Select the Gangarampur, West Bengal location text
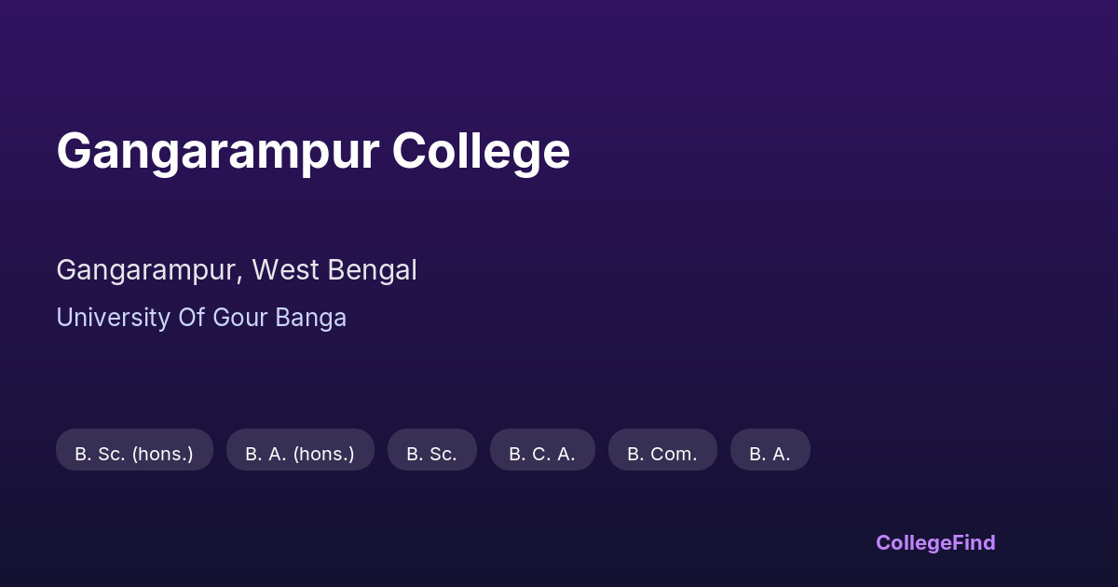 tap(237, 270)
